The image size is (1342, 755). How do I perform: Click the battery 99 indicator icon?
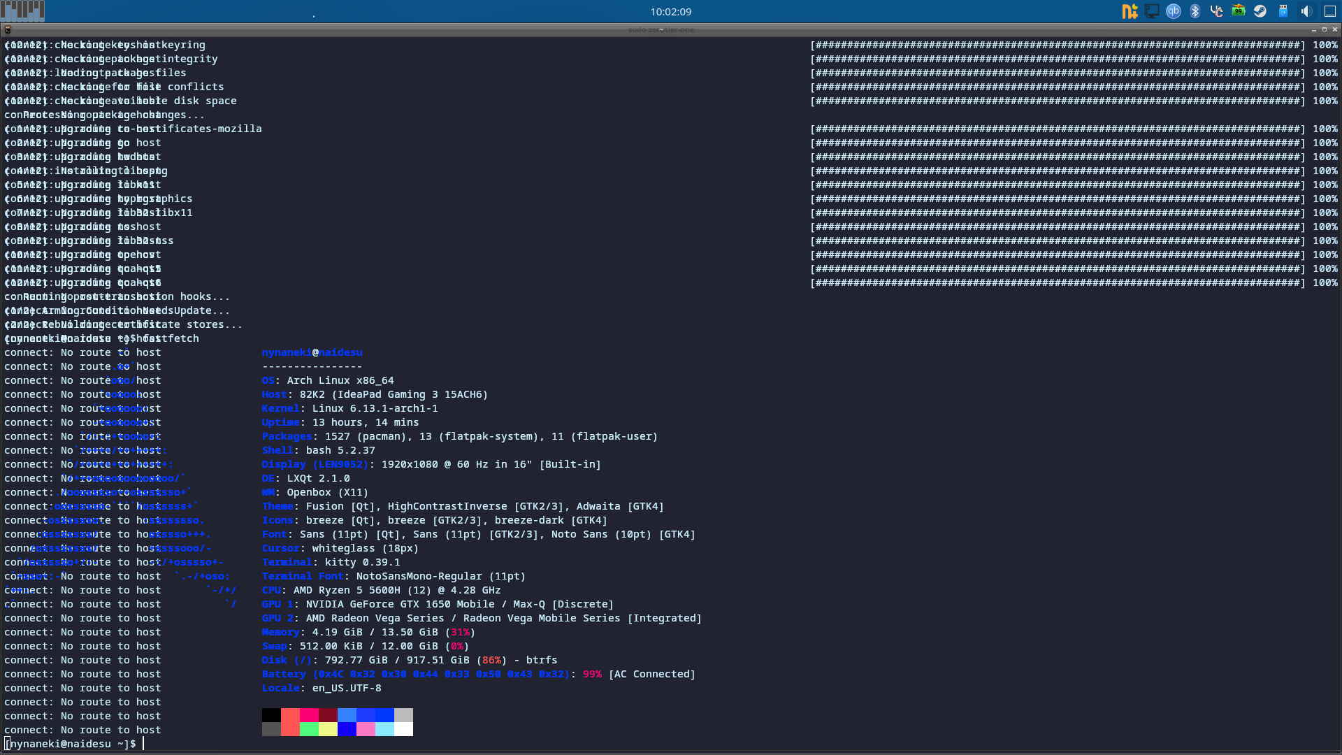pos(1239,11)
